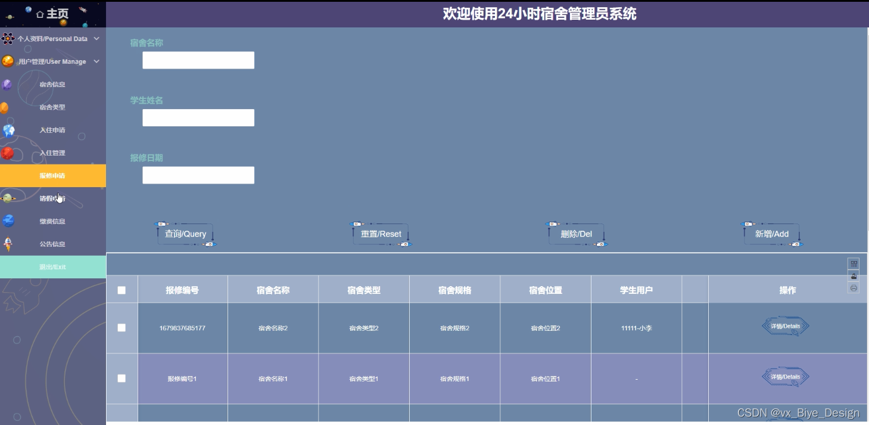The height and width of the screenshot is (425, 869).
Task: Click the cell 宿舍名称2
Action: pyautogui.click(x=273, y=328)
